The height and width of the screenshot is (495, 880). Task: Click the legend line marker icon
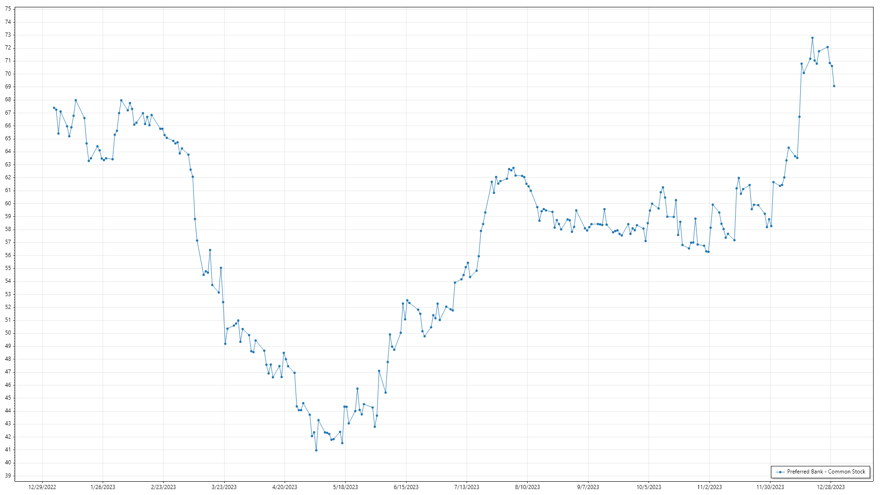pyautogui.click(x=780, y=472)
